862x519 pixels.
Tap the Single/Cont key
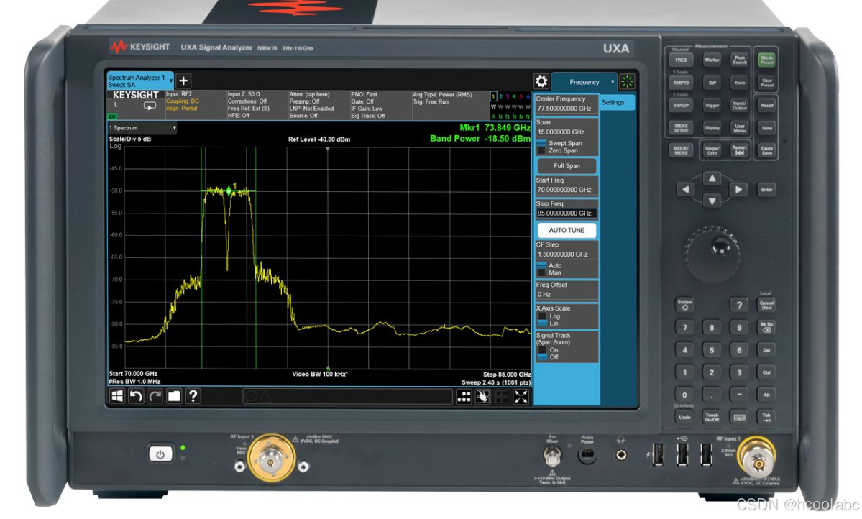pos(712,150)
